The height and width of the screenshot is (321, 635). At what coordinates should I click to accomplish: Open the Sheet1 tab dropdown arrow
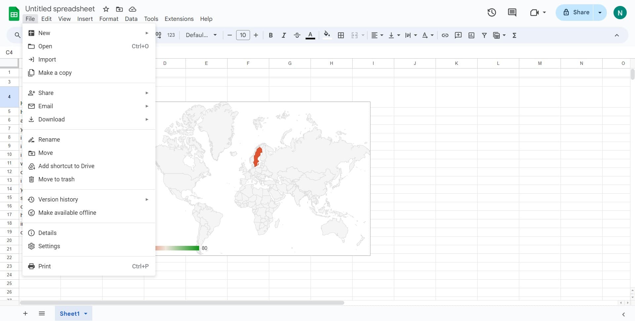click(x=86, y=314)
